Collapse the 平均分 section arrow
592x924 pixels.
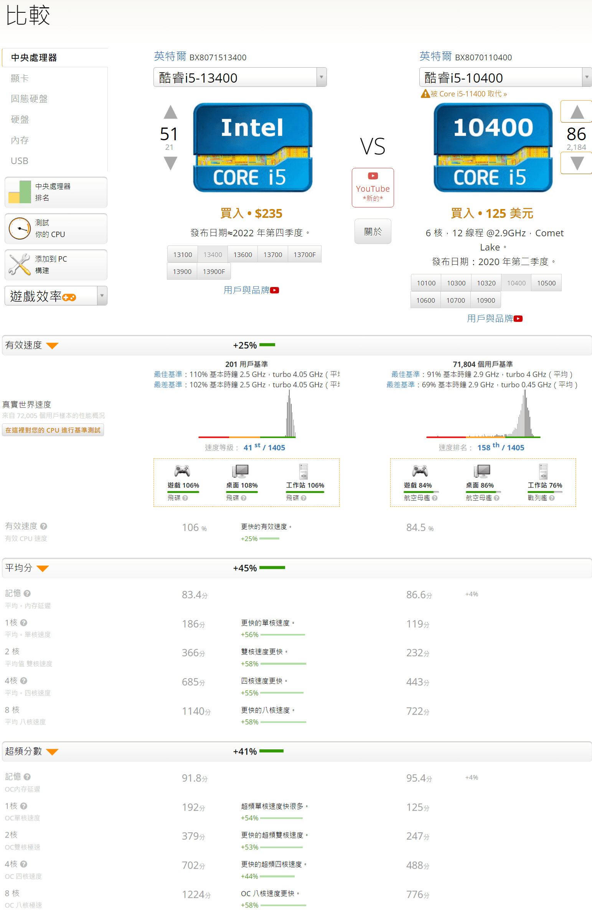pos(43,568)
